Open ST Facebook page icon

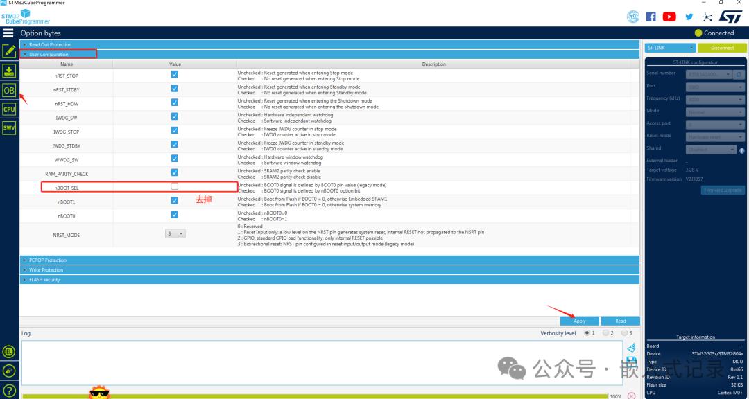coord(651,17)
